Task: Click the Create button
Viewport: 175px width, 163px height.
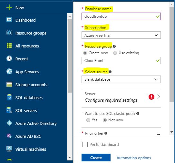Action: (x=96, y=158)
